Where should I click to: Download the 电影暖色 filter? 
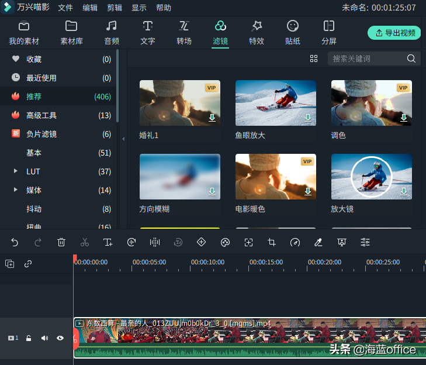tap(308, 191)
